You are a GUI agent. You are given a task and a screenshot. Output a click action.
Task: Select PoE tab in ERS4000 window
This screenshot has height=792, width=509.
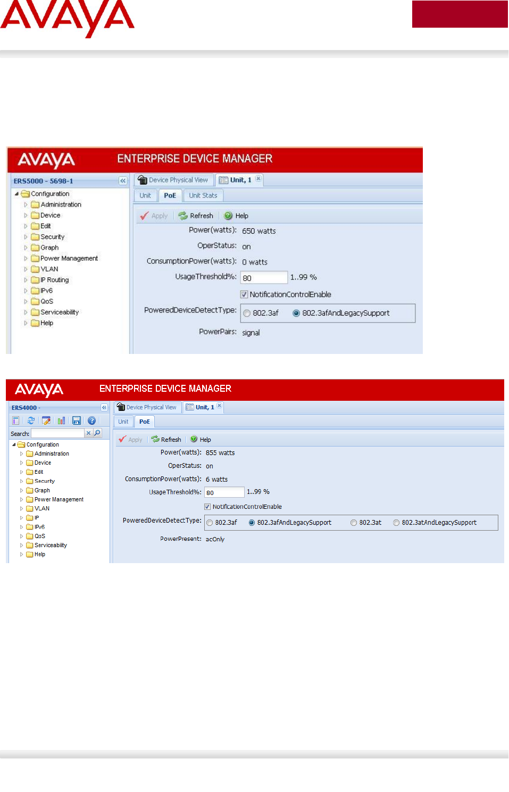145,422
